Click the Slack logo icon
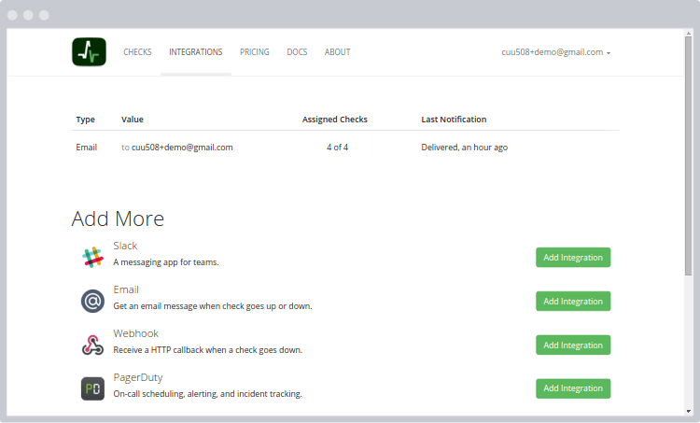 pyautogui.click(x=92, y=257)
